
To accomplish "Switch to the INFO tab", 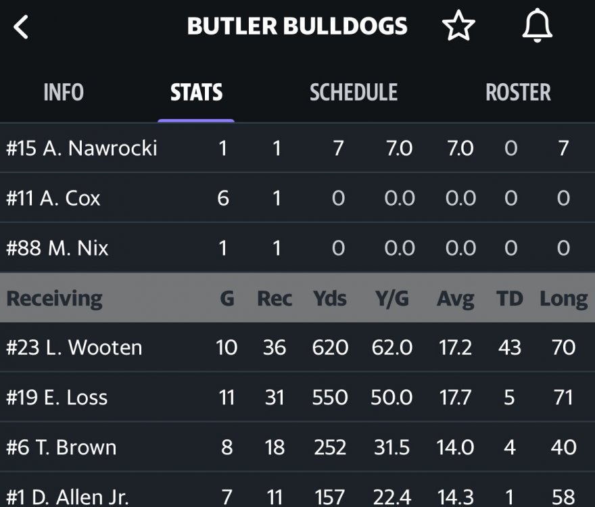I will [64, 92].
